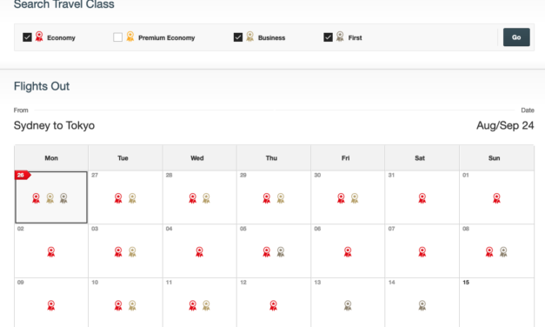The width and height of the screenshot is (545, 327).
Task: Select Business ribbon on Thu 29
Action: click(281, 198)
